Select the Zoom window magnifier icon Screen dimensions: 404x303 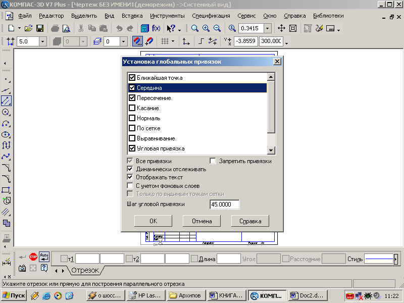[195, 28]
